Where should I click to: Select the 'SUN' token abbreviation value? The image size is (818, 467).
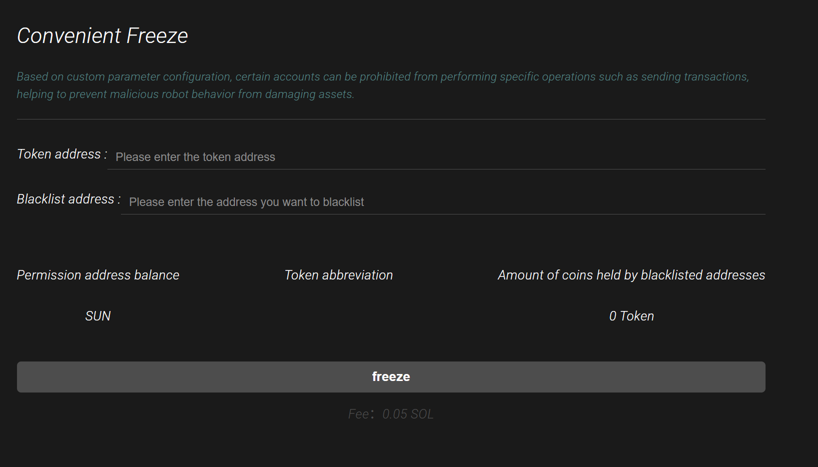click(x=98, y=315)
